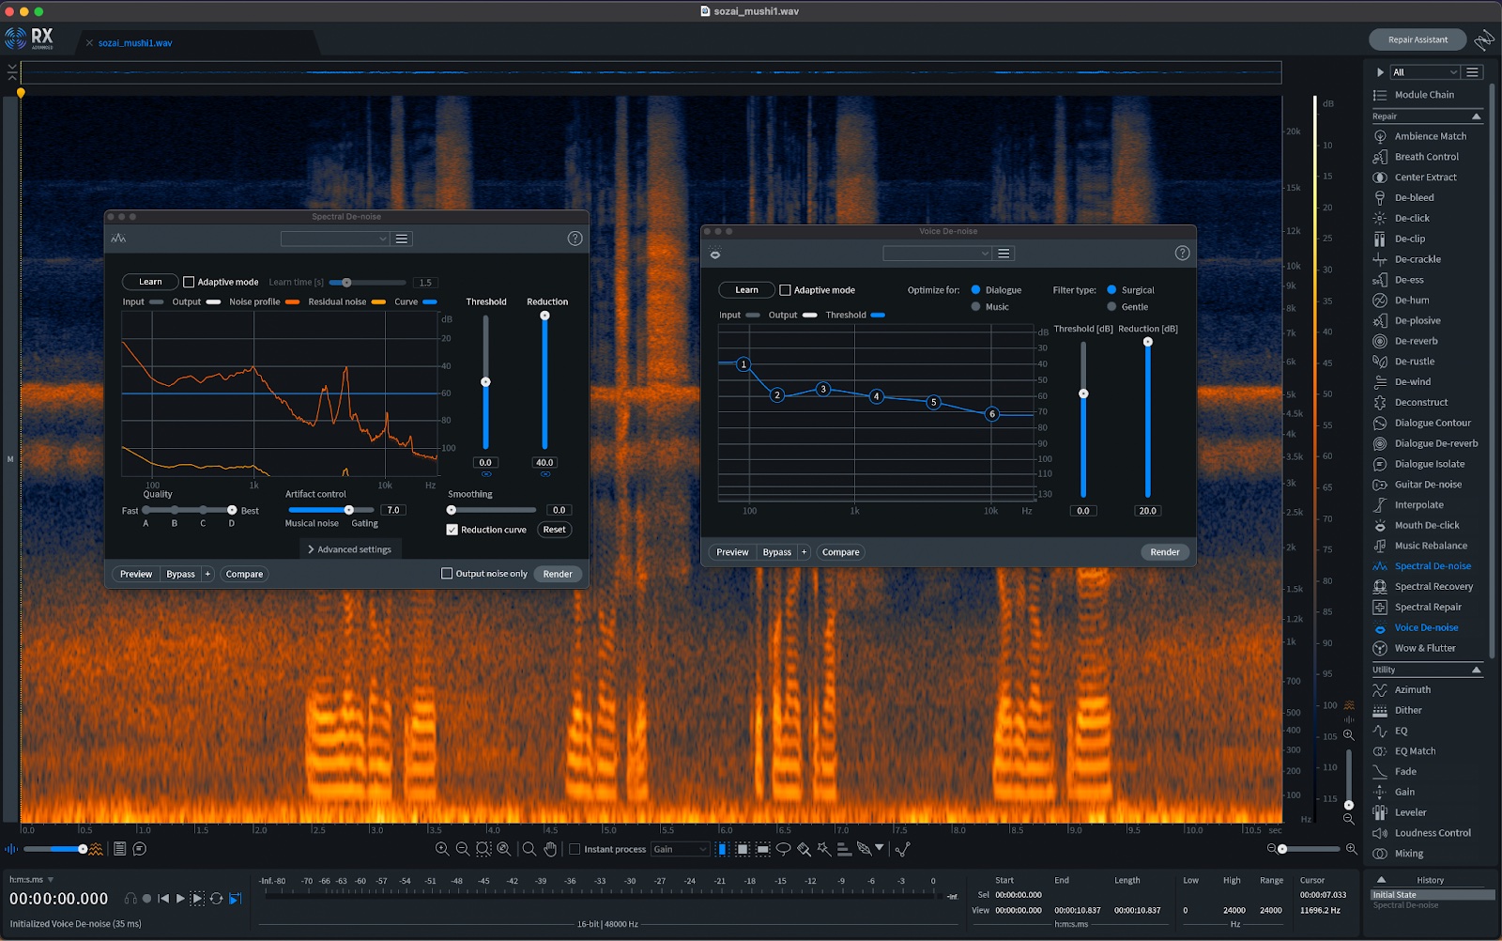Click Compare in Spectral De-noise
Viewport: 1502px width, 941px height.
pyautogui.click(x=244, y=574)
